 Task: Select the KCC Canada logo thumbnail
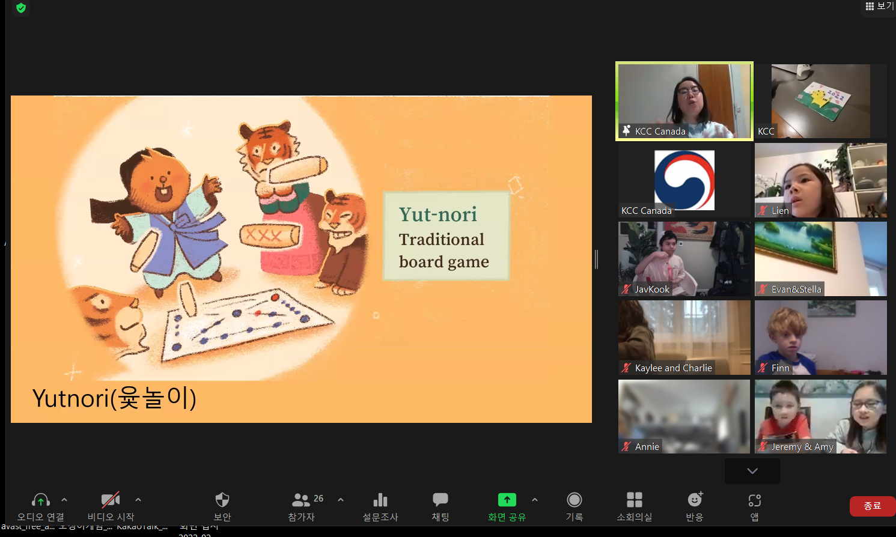click(684, 180)
